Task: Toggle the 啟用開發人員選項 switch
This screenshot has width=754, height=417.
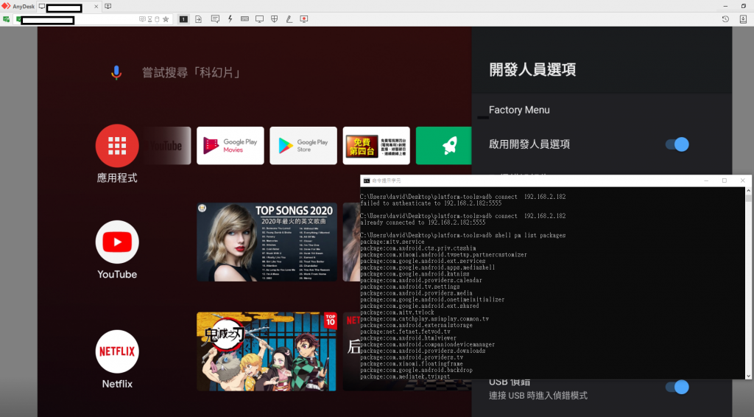Action: (x=677, y=144)
